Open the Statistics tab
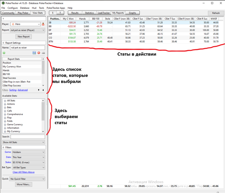Screen dimensions: 225x193 point(89,13)
